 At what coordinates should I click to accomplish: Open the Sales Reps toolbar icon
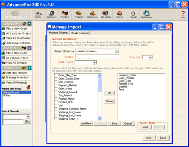coord(106,14)
